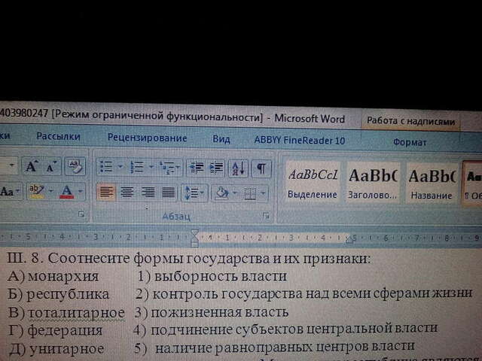
Task: Open the Абзац dialog launcher
Action: tap(266, 216)
